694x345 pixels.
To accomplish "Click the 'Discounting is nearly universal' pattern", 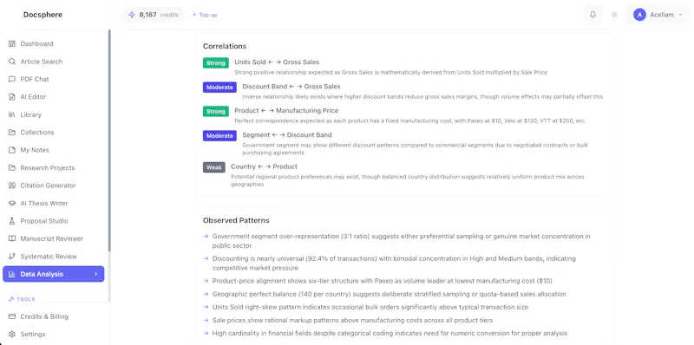I will (394, 264).
